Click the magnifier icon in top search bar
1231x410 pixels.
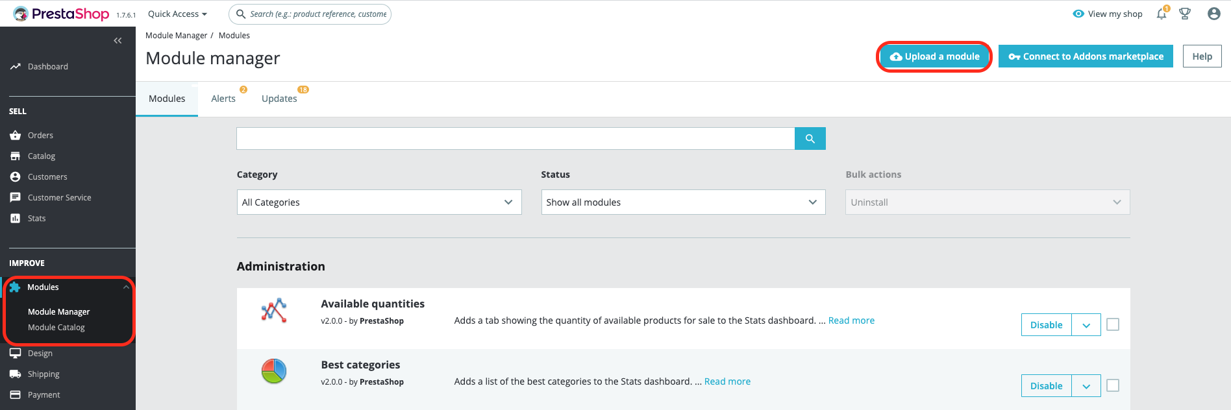pyautogui.click(x=241, y=14)
